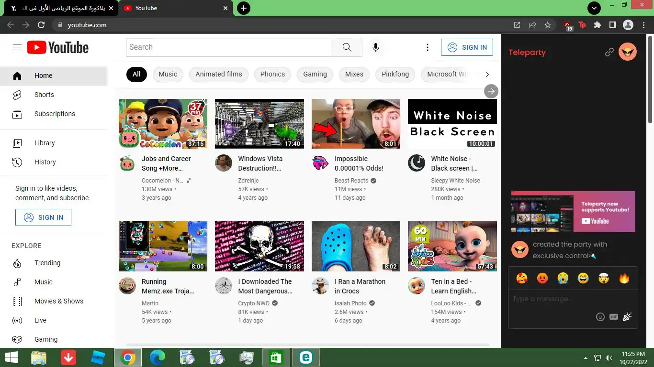654x367 pixels.
Task: Open Movies & Shows under Explore
Action: 54,301
